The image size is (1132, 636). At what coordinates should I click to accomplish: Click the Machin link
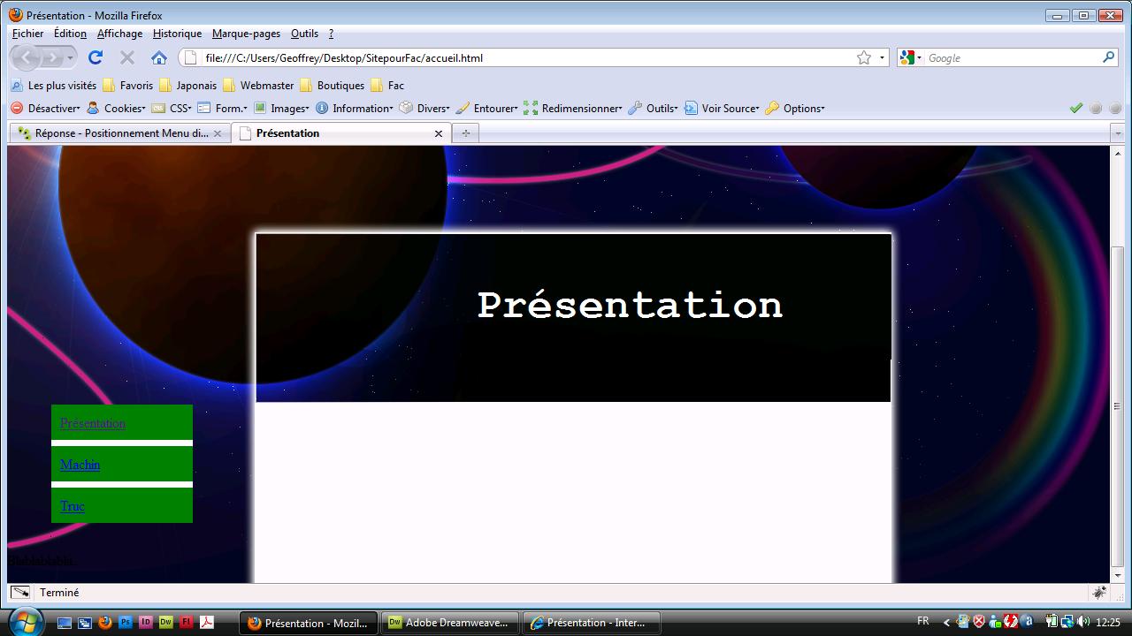(80, 465)
